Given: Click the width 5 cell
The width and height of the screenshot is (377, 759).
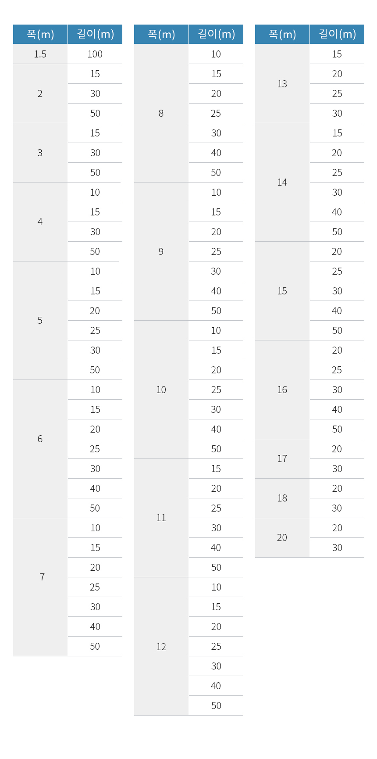Looking at the screenshot, I should pos(40,320).
